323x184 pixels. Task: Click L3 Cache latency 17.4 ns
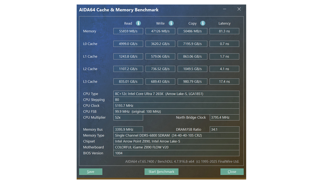coord(224,81)
